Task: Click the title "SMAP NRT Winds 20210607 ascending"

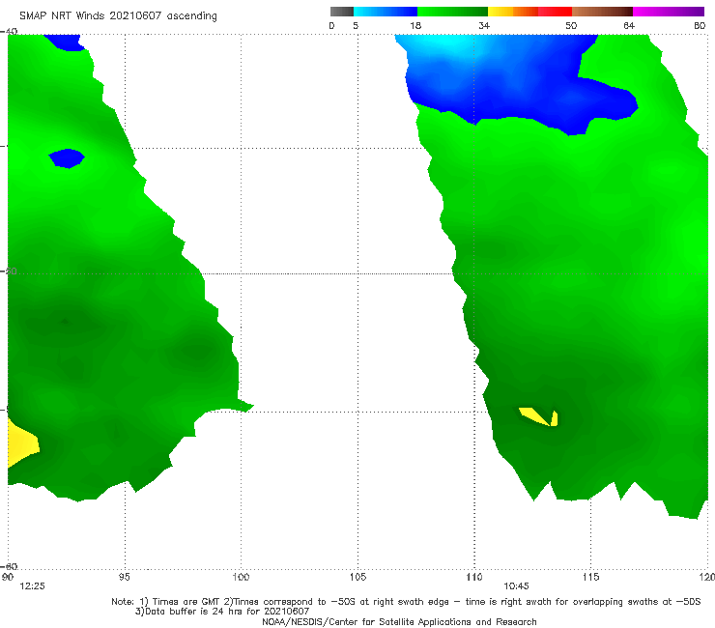Action: 118,15
